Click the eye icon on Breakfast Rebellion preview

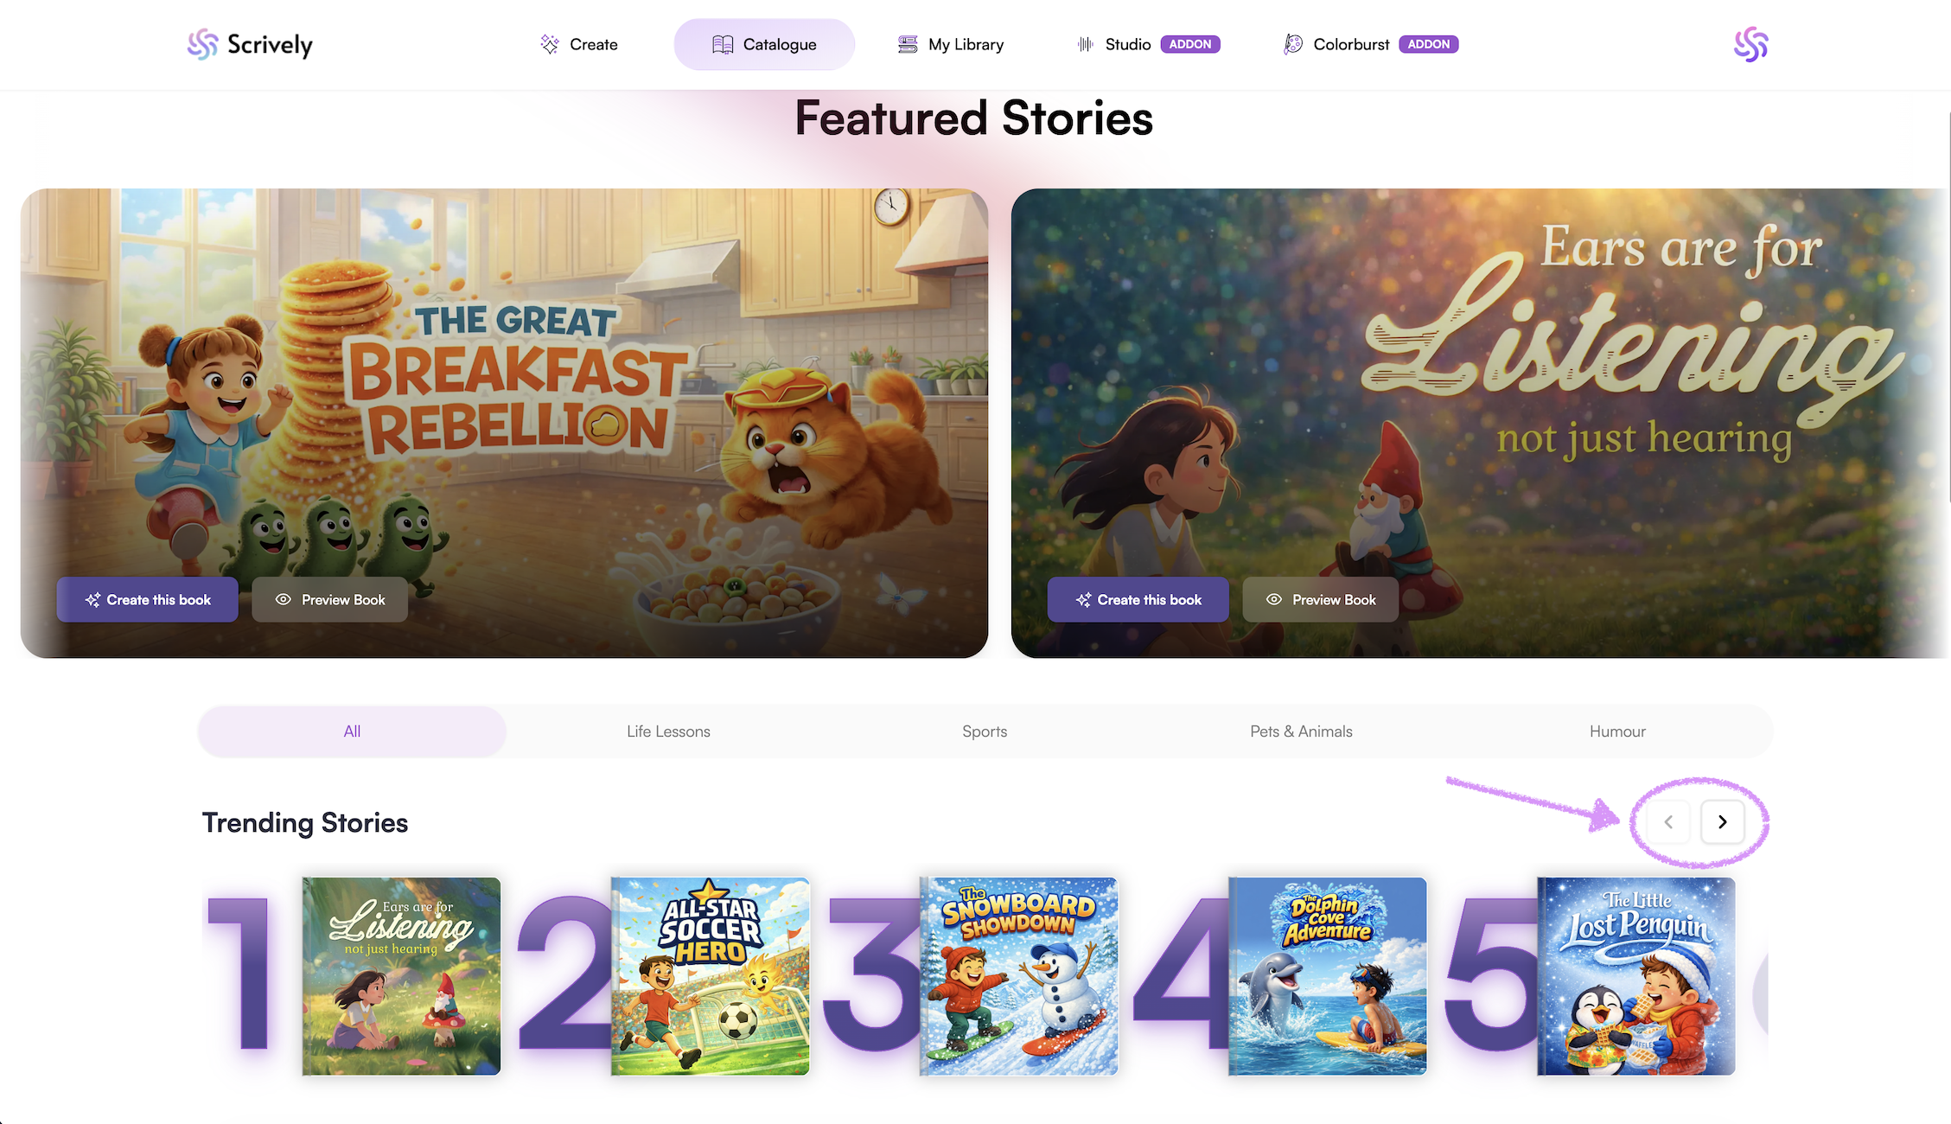(283, 599)
